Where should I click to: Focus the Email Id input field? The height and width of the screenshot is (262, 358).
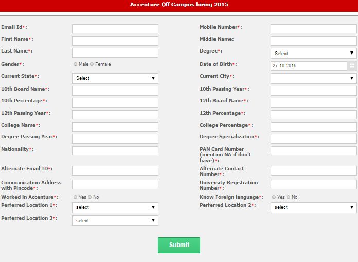pyautogui.click(x=115, y=29)
